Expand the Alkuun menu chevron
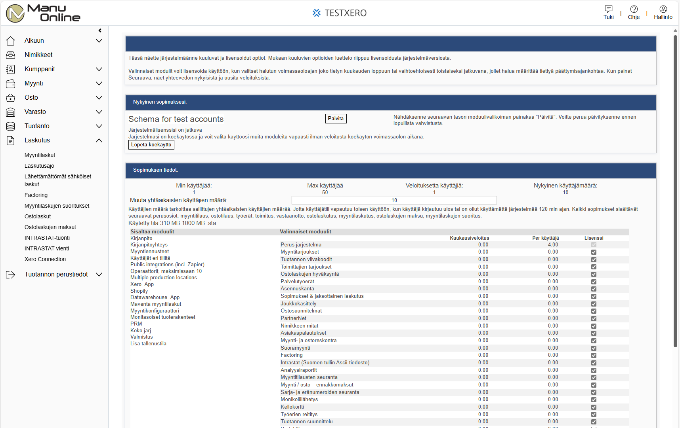The height and width of the screenshot is (428, 680). (x=99, y=41)
